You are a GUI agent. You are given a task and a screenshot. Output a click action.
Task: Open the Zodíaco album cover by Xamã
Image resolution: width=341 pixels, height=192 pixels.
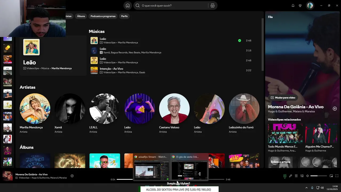pos(35,161)
